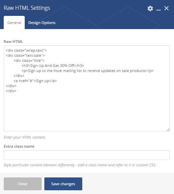The width and height of the screenshot is (174, 194).
Task: Place cursor in the Sign up anchor line
Action: [35, 81]
